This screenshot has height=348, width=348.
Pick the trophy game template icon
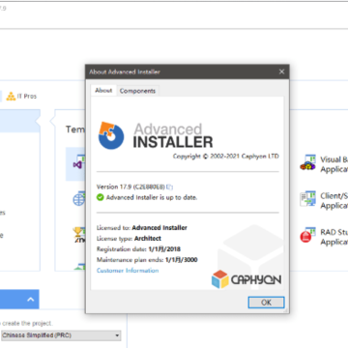(78, 235)
